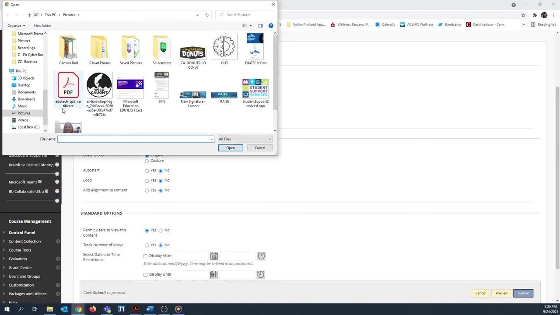Go up one folder level arrow
Viewport: 560px width, 315px height.
tap(29, 15)
